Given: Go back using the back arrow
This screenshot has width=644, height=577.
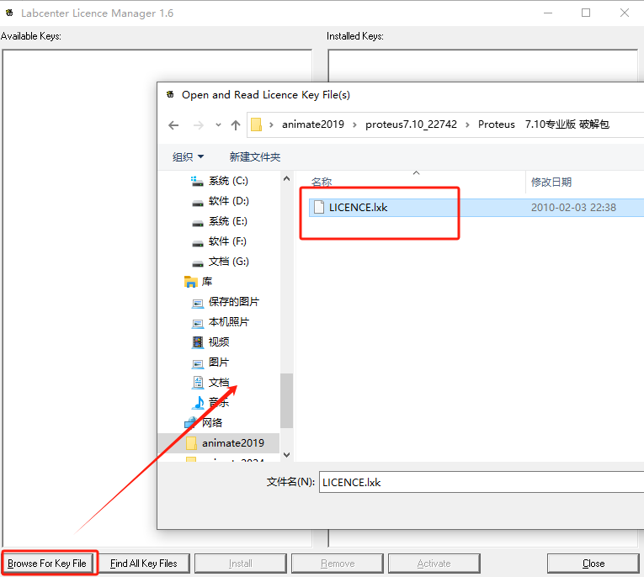Looking at the screenshot, I should (173, 124).
